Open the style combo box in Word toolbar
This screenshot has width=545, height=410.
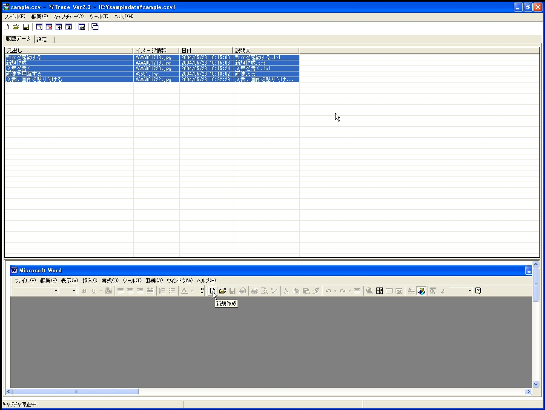click(x=36, y=291)
